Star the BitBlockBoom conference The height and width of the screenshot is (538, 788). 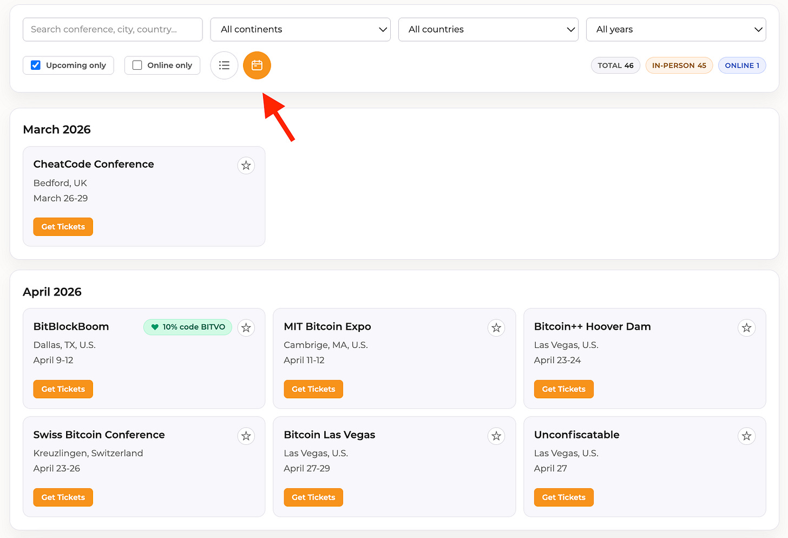pyautogui.click(x=246, y=328)
